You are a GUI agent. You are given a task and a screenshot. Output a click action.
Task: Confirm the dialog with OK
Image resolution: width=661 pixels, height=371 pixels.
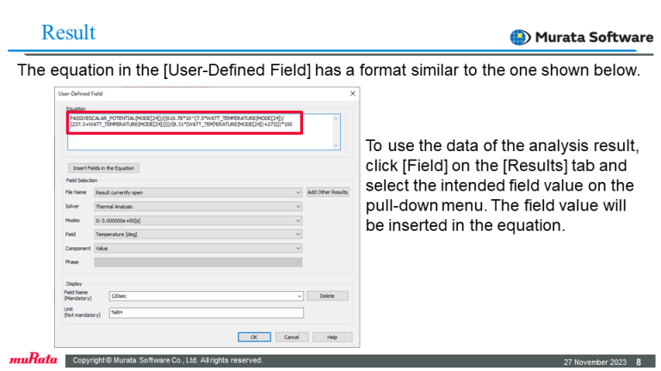(x=254, y=337)
